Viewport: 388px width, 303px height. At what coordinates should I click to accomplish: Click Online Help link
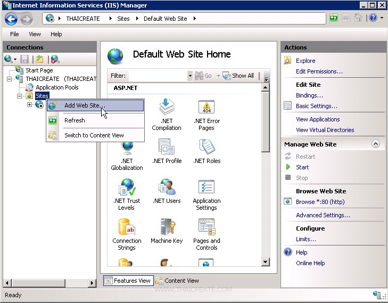point(310,263)
